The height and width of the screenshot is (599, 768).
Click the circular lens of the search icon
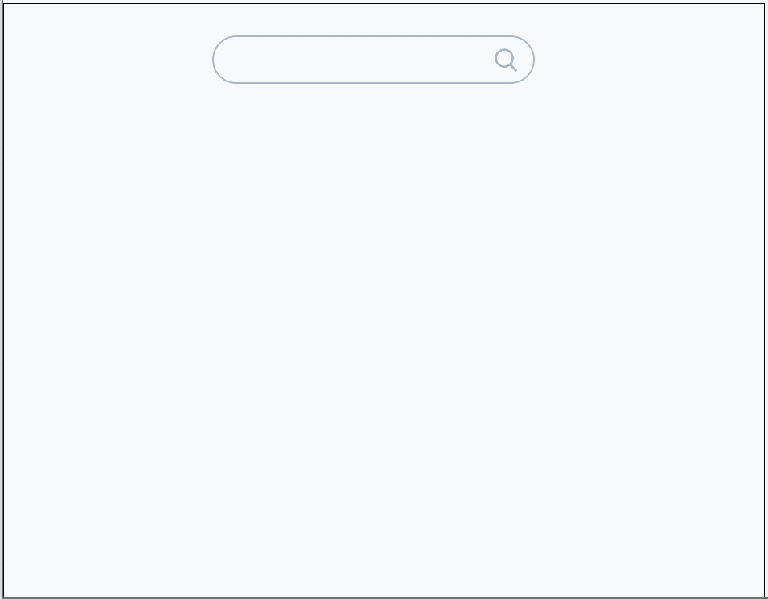[504, 58]
